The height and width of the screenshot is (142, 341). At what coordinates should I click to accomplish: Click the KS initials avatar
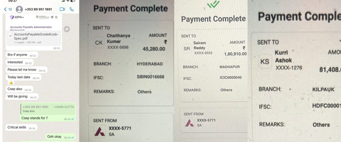click(x=265, y=62)
